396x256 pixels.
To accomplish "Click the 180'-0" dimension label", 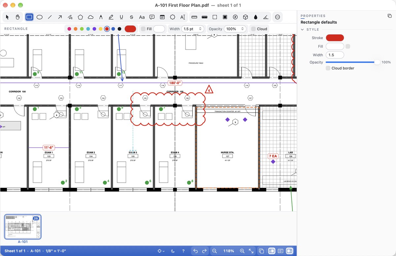I will [175, 83].
